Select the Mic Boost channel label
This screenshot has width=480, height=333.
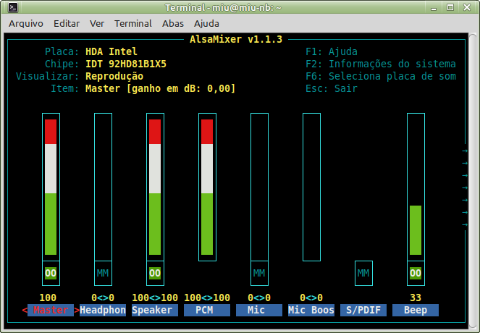tap(311, 310)
